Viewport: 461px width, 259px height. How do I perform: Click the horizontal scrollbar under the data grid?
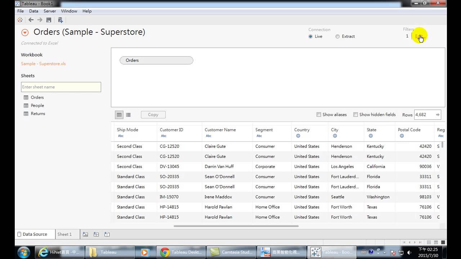tap(236, 226)
